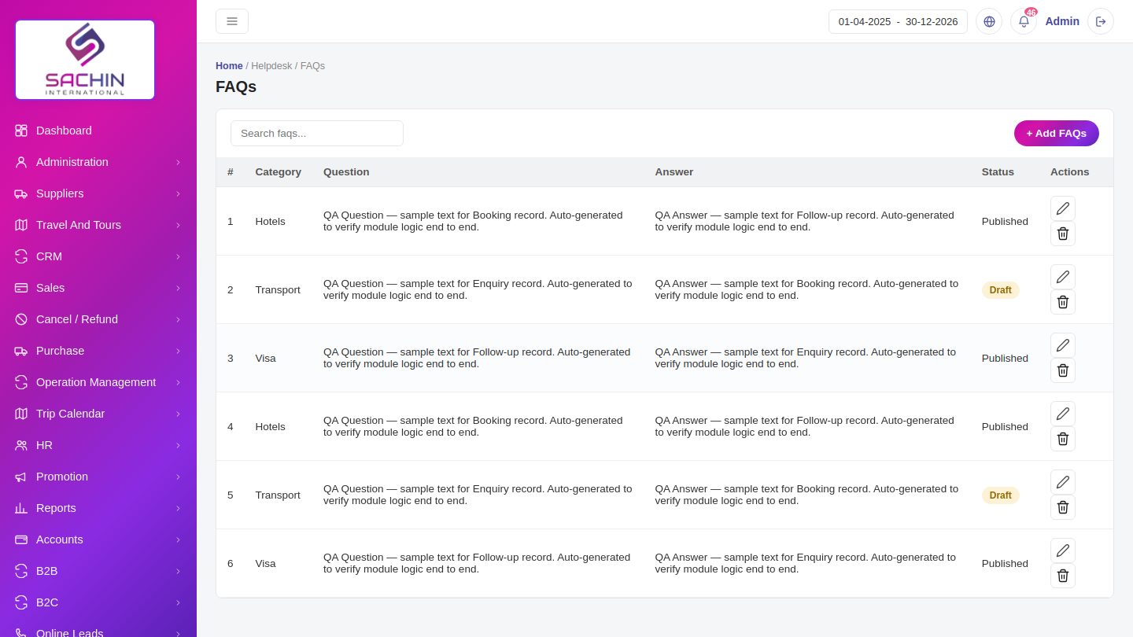Viewport: 1133px width, 637px height.
Task: Expand the Travel And Tours submenu
Action: click(x=98, y=225)
